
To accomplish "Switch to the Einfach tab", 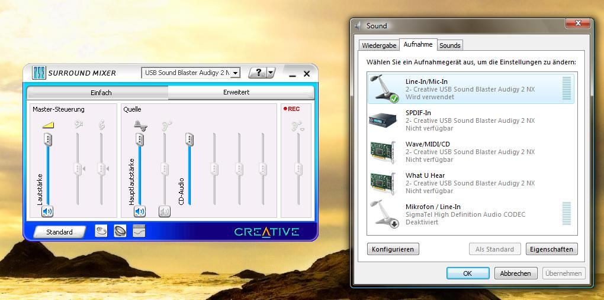I will 101,93.
